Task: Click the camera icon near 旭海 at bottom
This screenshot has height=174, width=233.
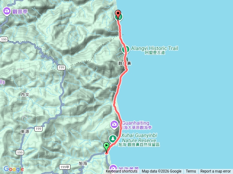Action: click(x=113, y=169)
